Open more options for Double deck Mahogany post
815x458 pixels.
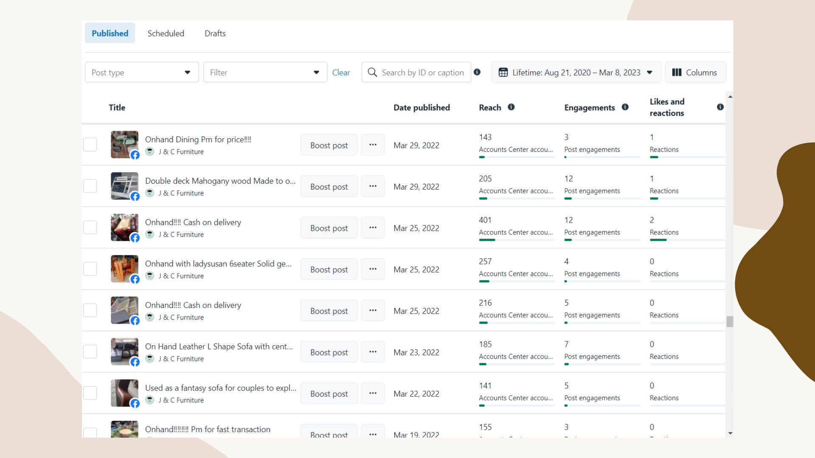click(x=373, y=186)
